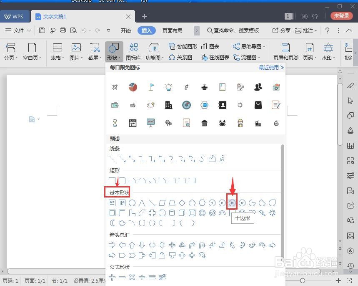358x286 pixels.
Task: Insert the pie chart free icon
Action: click(133, 87)
